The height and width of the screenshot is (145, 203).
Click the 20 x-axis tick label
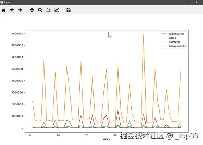click(87, 136)
